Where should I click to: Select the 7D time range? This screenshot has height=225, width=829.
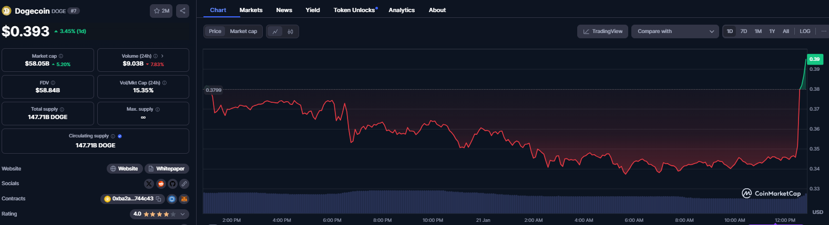click(744, 31)
